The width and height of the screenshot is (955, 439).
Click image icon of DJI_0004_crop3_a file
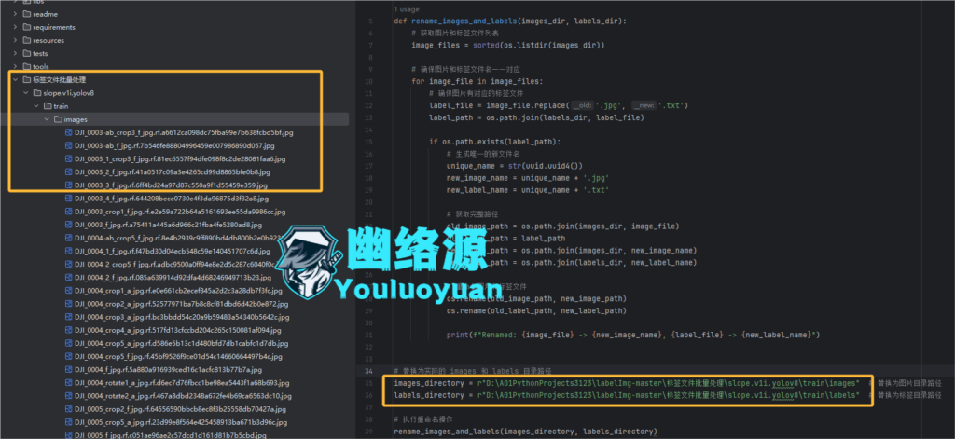[x=69, y=317]
